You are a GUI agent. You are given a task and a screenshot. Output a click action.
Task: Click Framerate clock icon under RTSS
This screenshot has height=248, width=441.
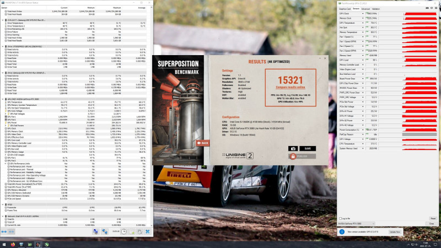[6, 208]
